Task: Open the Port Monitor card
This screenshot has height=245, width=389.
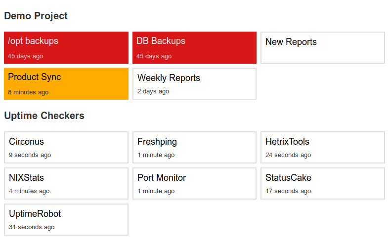Action: [194, 183]
